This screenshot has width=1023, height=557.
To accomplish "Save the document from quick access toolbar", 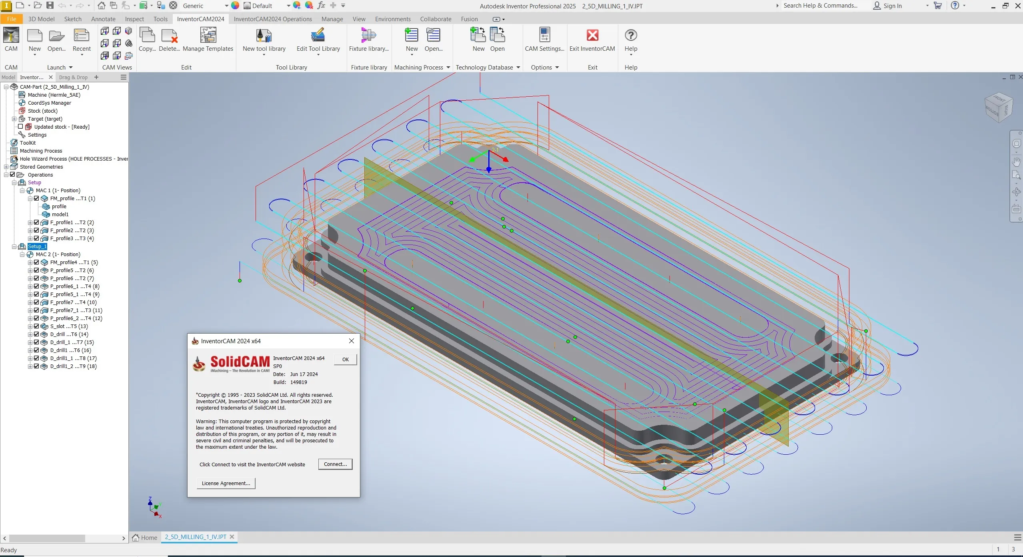I will point(50,6).
